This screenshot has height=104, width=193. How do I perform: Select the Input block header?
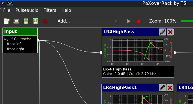pyautogui.click(x=20, y=32)
